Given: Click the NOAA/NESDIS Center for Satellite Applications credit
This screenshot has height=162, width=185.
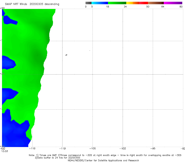Looking at the screenshot, I should click(103, 161).
